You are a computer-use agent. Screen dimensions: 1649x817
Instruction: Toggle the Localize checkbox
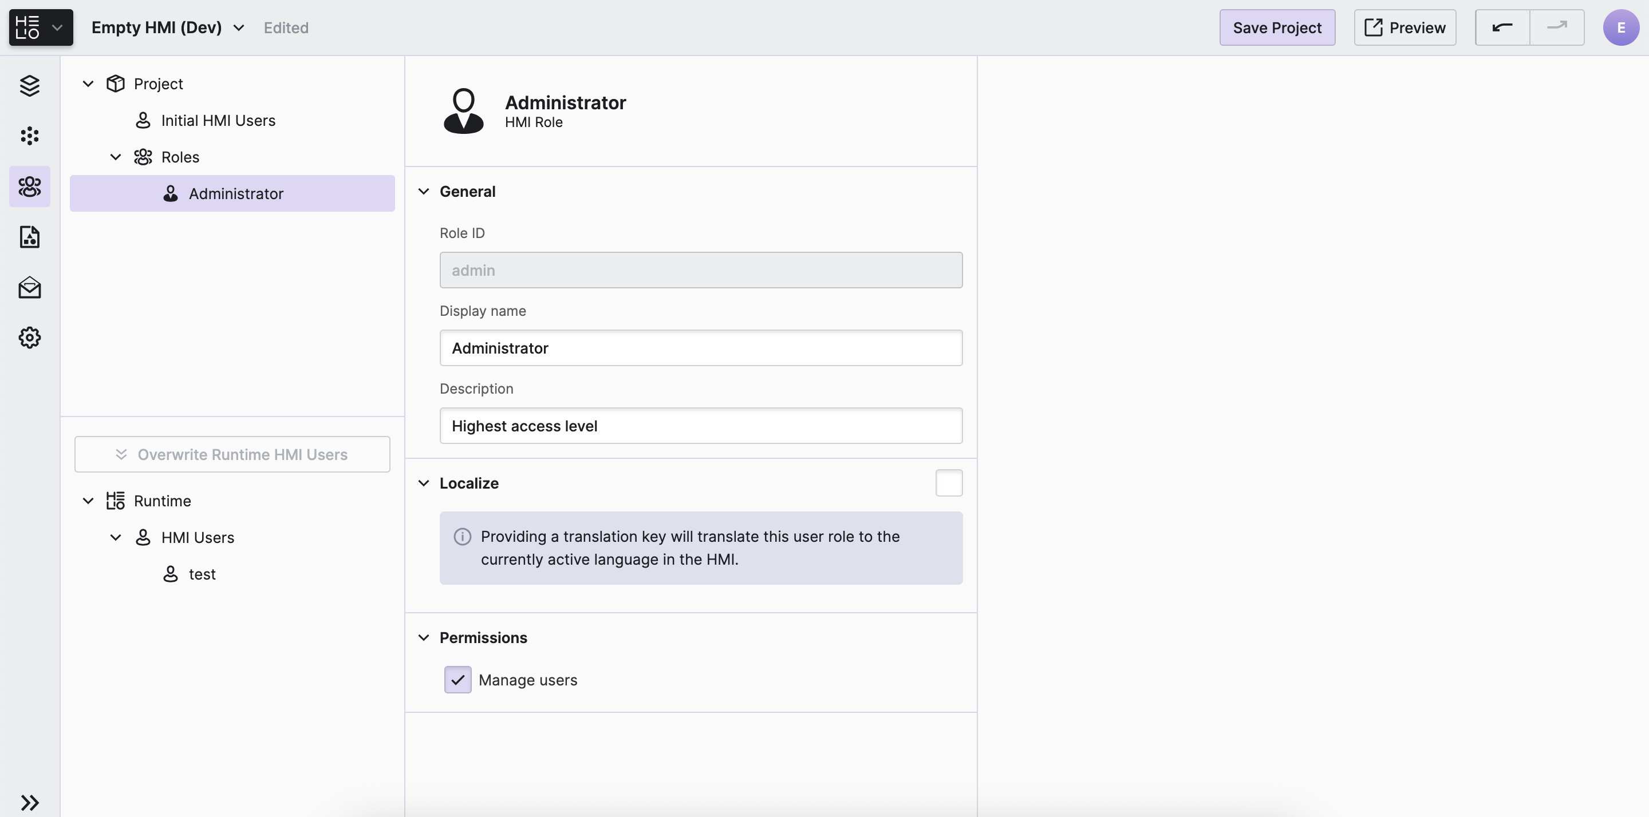[949, 483]
